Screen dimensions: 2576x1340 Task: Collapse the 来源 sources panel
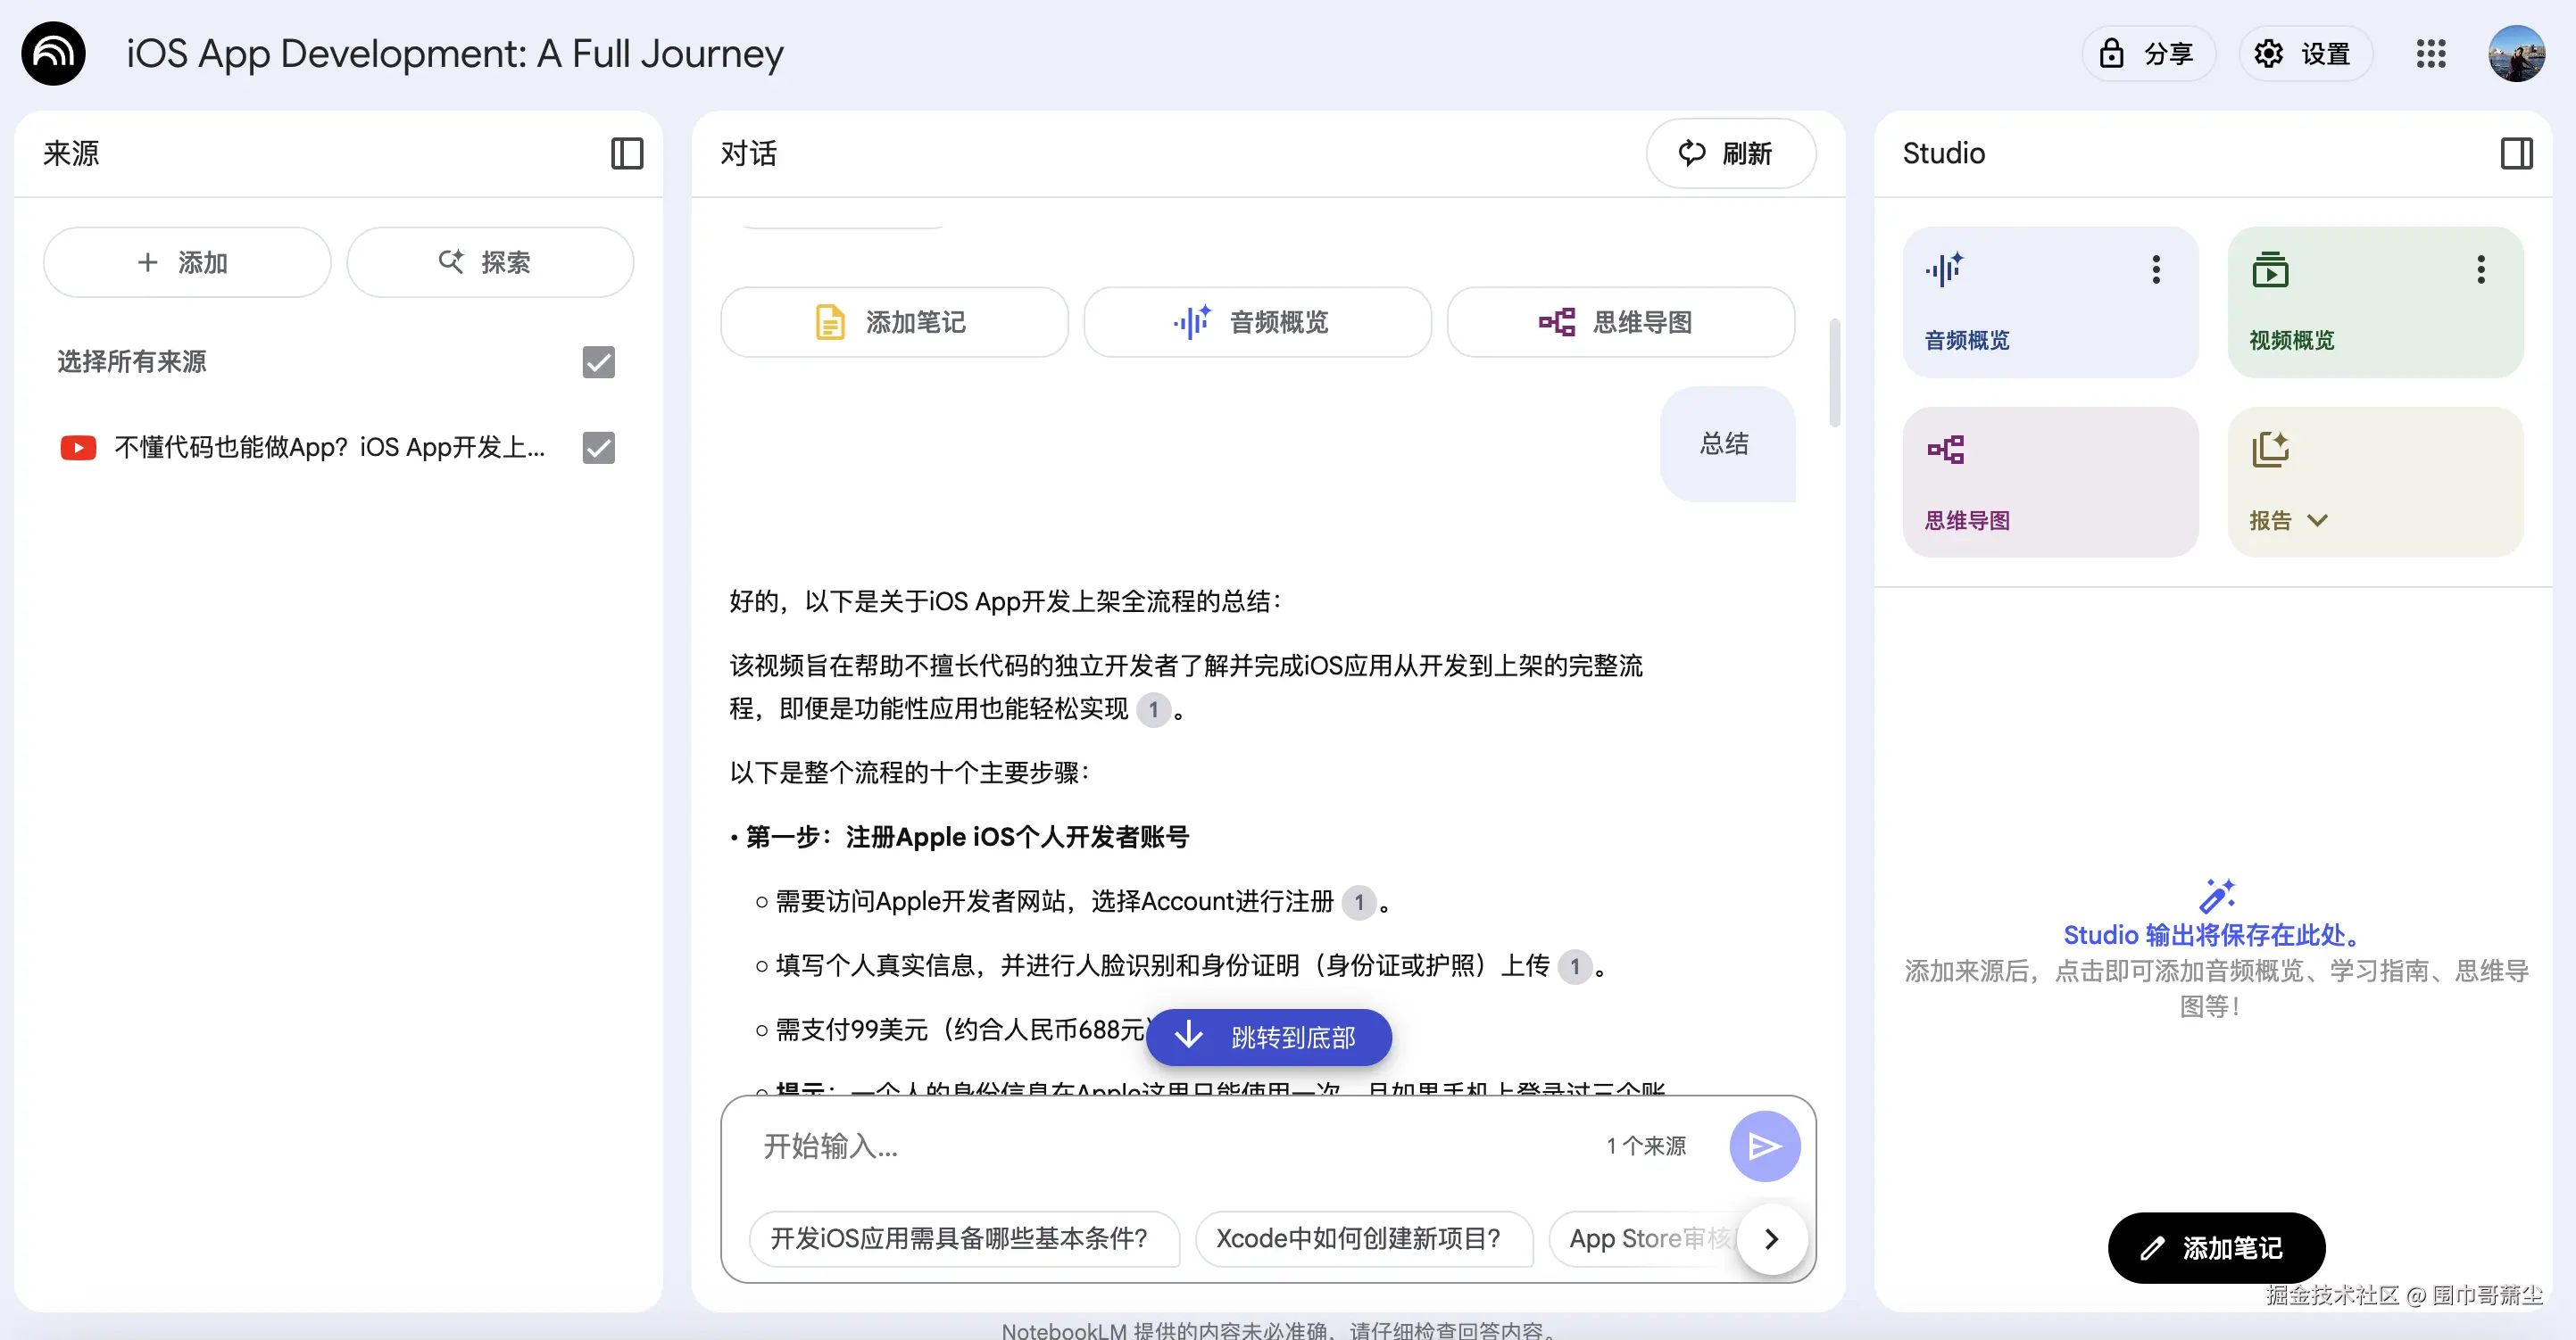(x=627, y=153)
